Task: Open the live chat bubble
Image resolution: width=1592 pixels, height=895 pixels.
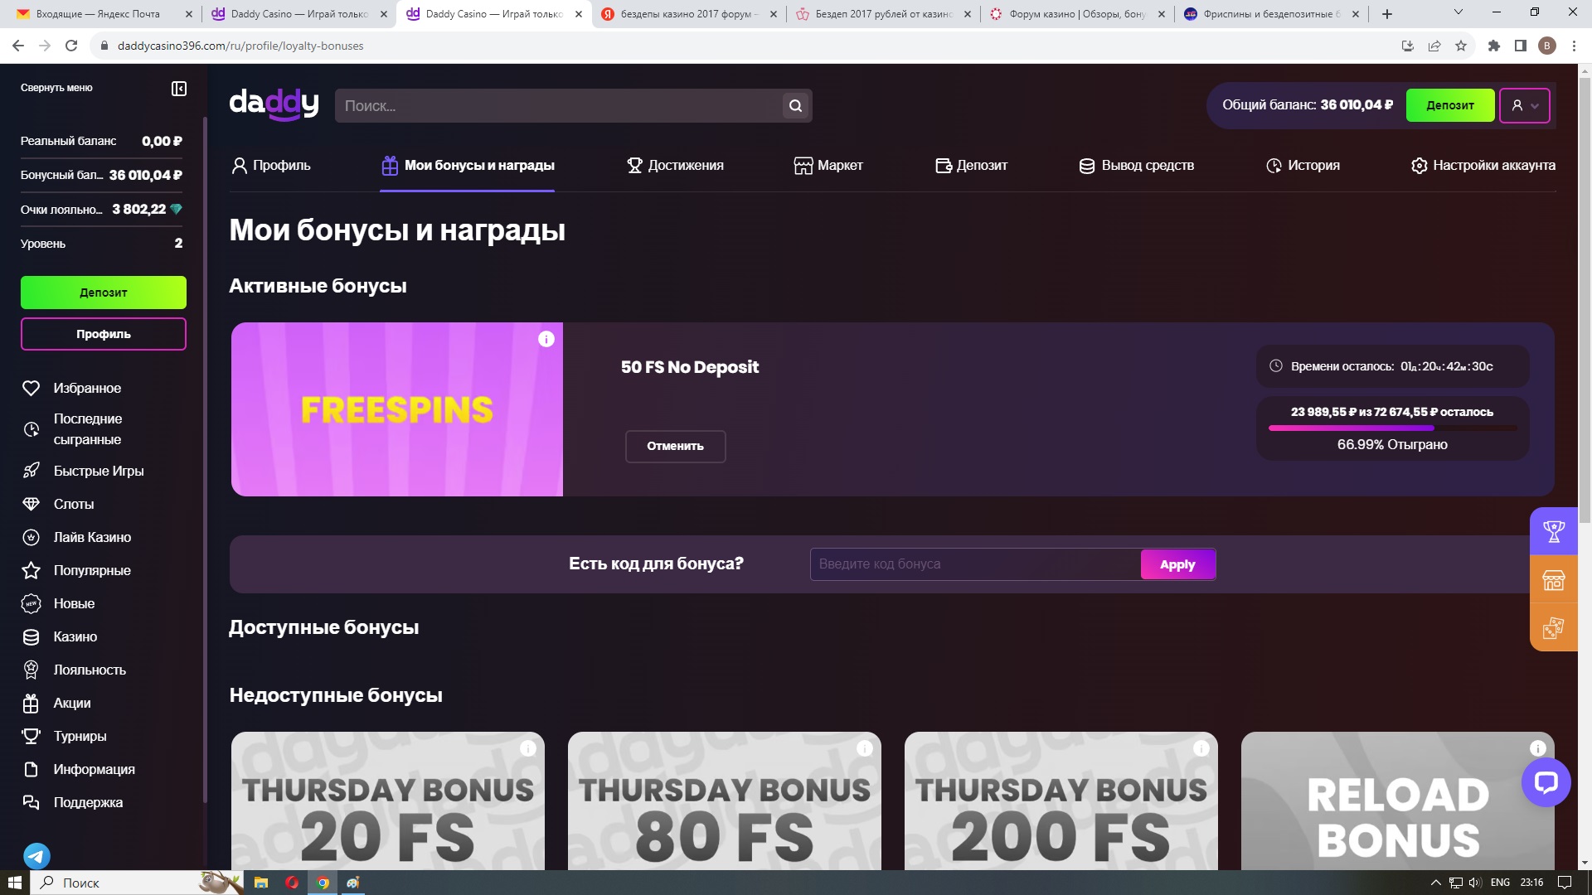Action: 1546,782
